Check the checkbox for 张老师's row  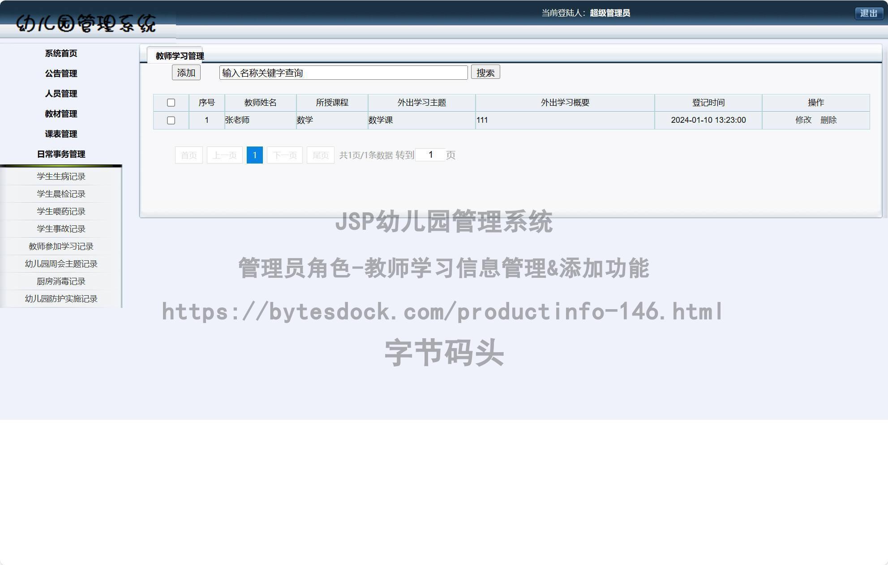[x=171, y=120]
